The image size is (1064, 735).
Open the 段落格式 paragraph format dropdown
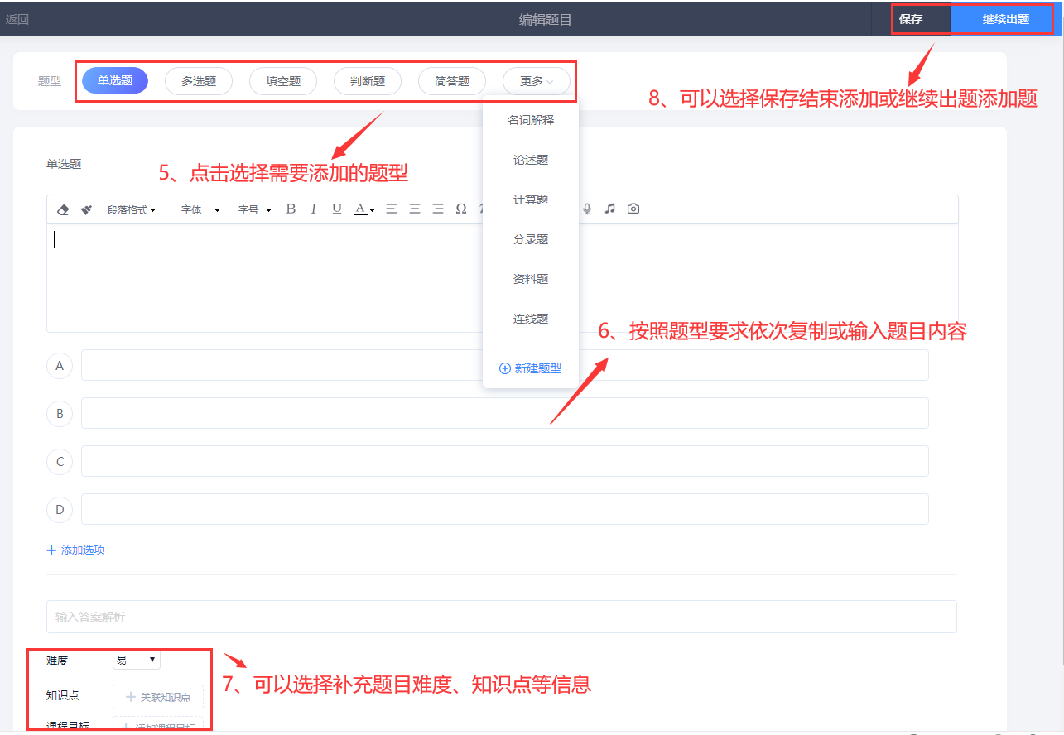click(x=132, y=210)
